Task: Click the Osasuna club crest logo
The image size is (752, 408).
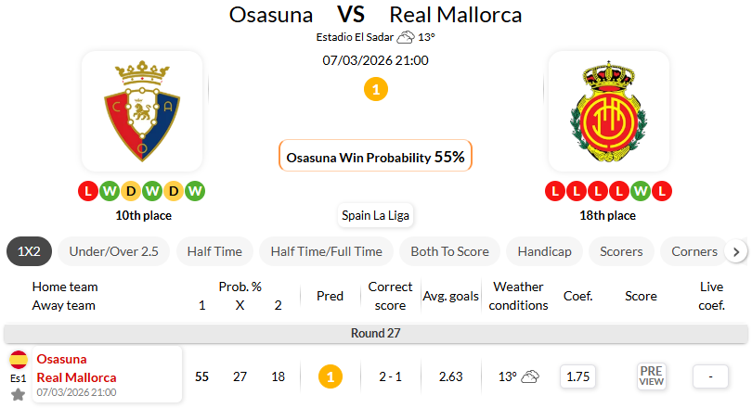Action: click(142, 111)
